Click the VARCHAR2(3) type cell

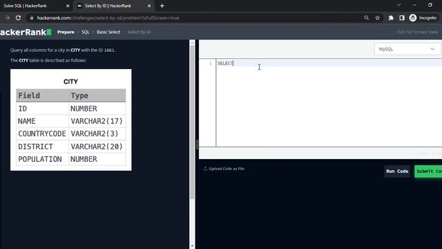[x=97, y=133]
